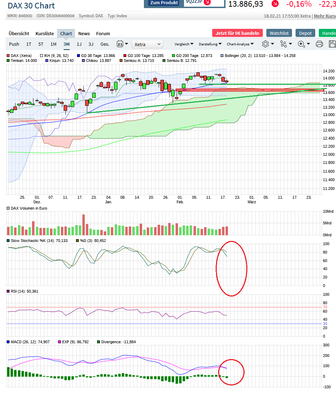Viewport: 336px width, 396px height.
Task: Click the DAX 30 Chart heading
Action: (x=31, y=6)
